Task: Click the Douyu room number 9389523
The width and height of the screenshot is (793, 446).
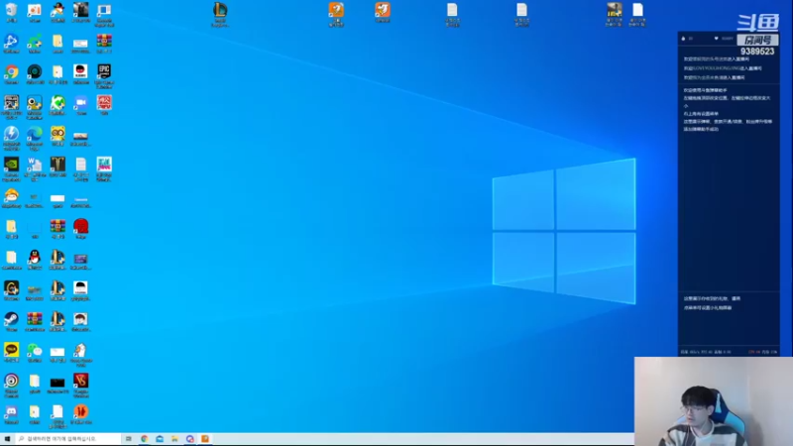Action: click(757, 52)
